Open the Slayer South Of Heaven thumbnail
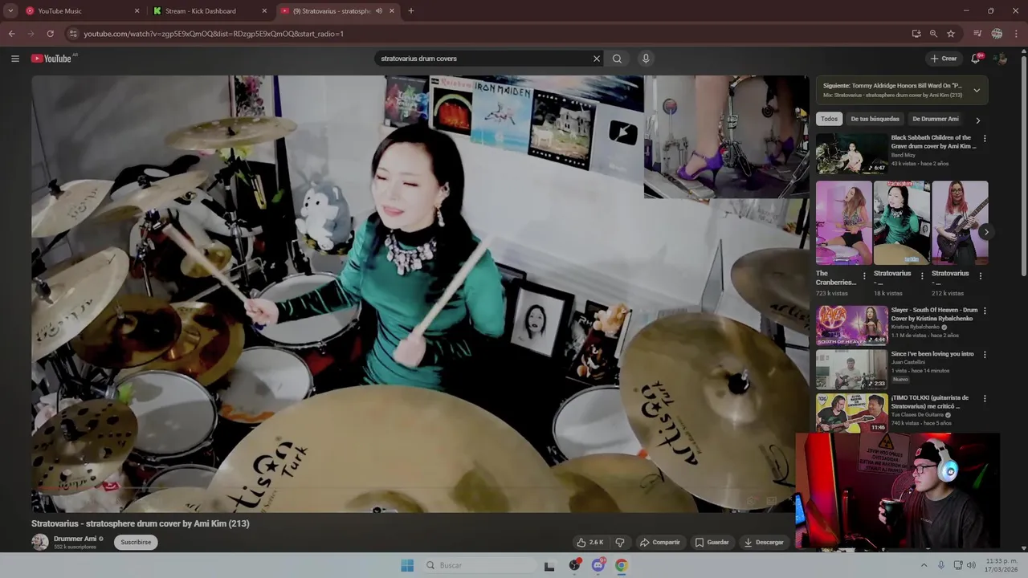Image resolution: width=1028 pixels, height=578 pixels. [852, 325]
